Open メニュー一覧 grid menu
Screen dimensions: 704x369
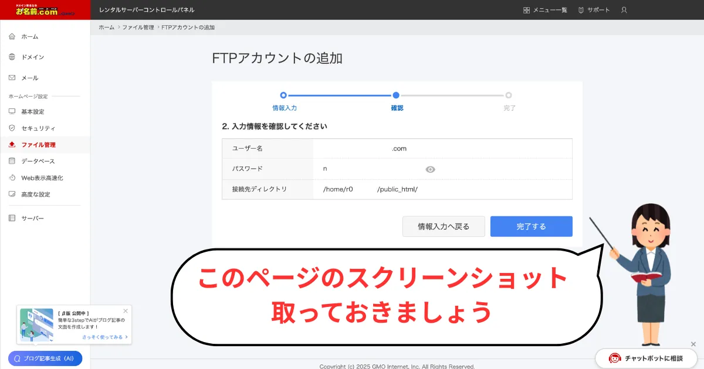pyautogui.click(x=545, y=10)
